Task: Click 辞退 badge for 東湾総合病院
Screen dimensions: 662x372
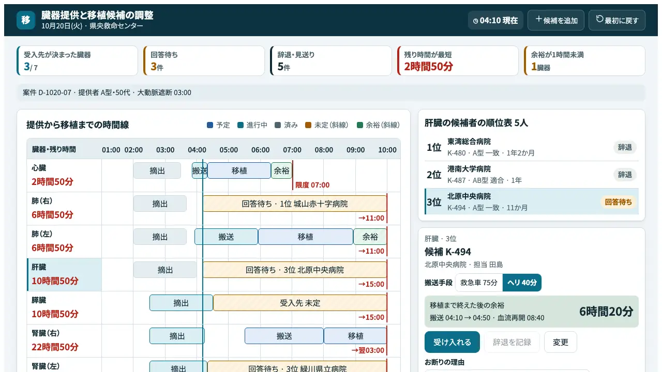Action: pos(625,147)
